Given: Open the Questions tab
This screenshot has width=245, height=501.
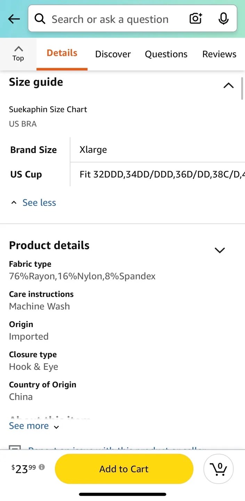Looking at the screenshot, I should (166, 54).
